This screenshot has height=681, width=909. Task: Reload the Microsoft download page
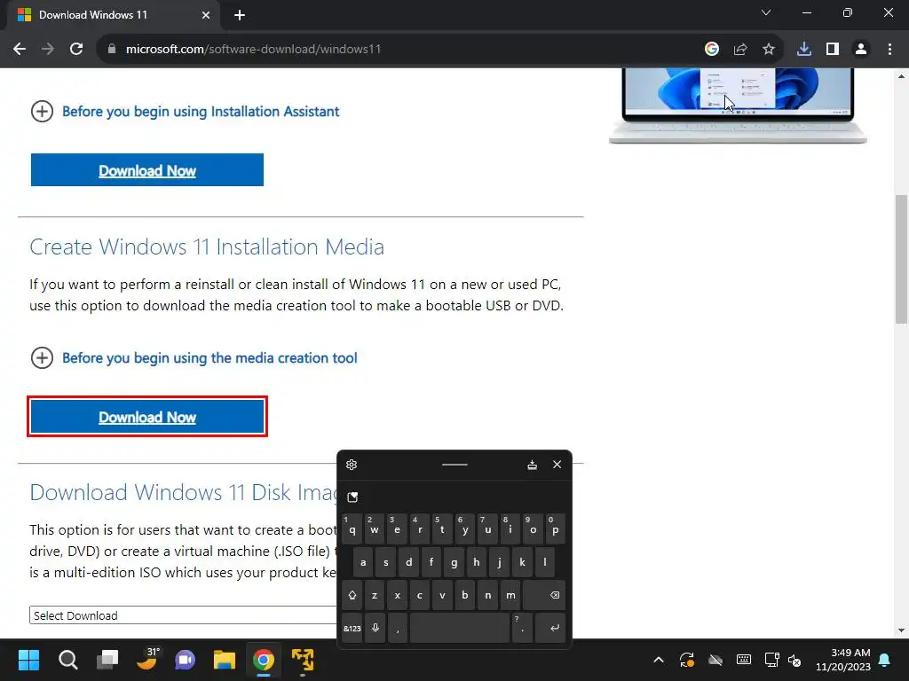76,50
